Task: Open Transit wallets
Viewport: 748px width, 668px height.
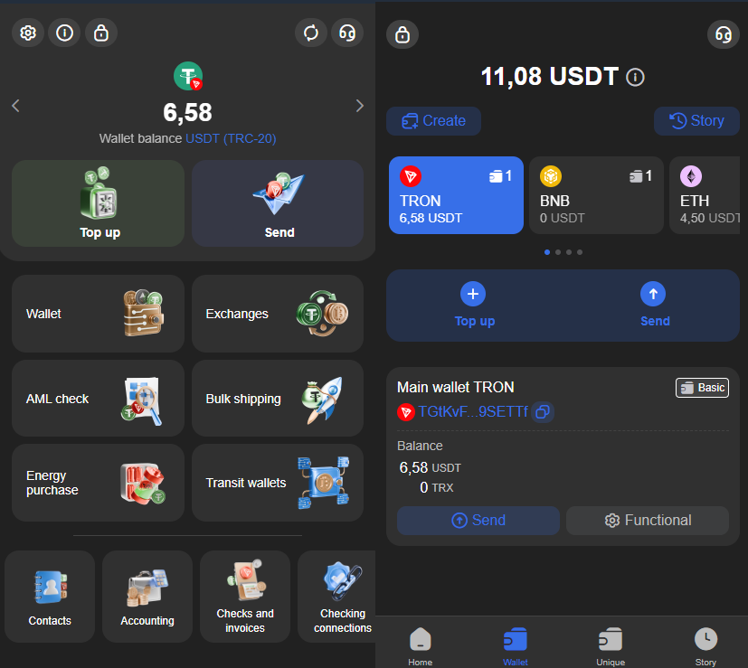Action: coord(277,483)
